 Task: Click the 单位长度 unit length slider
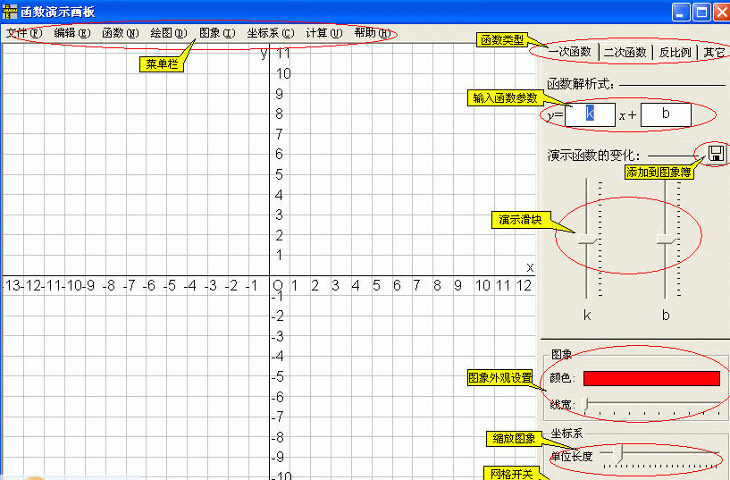click(660, 454)
